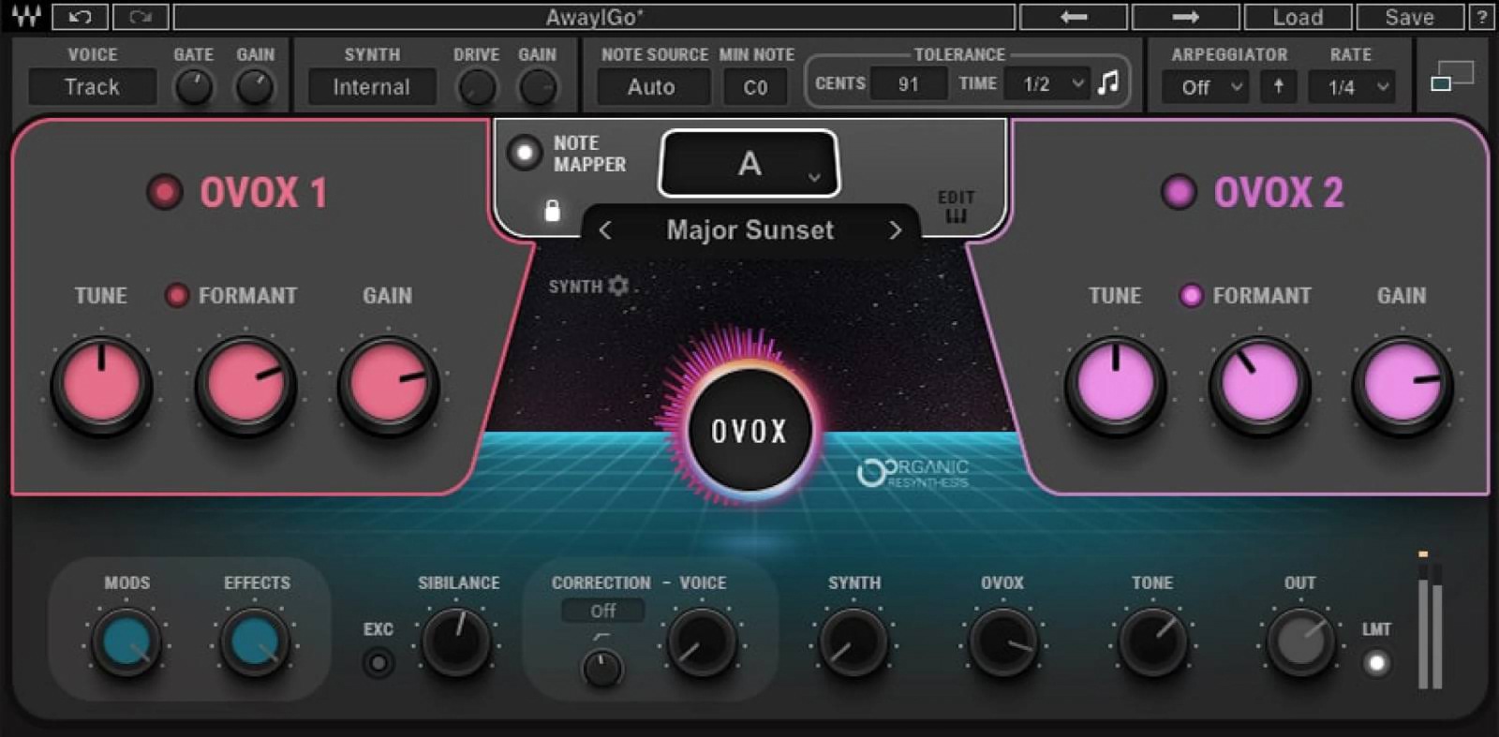1499x737 pixels.
Task: Click the OVOX 1 Gain knob
Action: [388, 385]
